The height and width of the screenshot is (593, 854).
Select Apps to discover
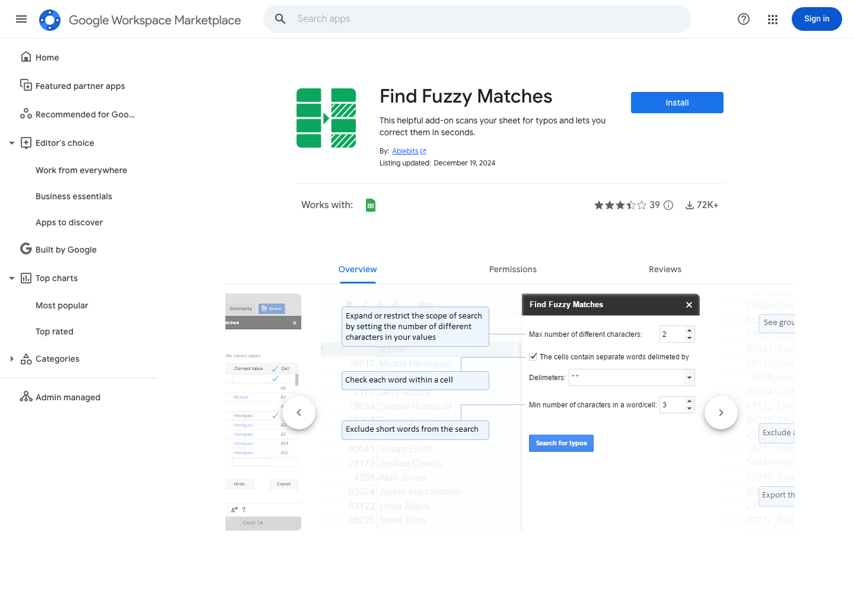[69, 222]
